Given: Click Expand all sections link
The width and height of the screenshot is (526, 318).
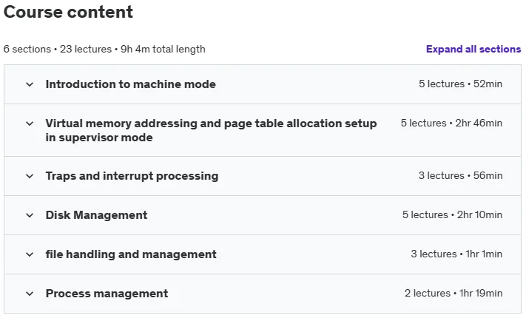Looking at the screenshot, I should point(473,49).
